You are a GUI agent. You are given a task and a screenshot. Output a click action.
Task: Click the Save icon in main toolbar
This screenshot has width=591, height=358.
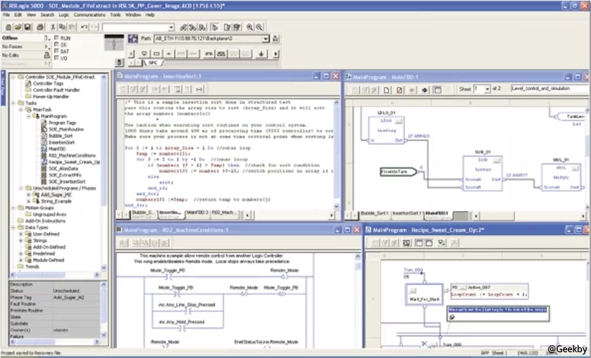(x=28, y=27)
